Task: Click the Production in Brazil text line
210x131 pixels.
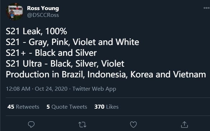Action: point(106,74)
